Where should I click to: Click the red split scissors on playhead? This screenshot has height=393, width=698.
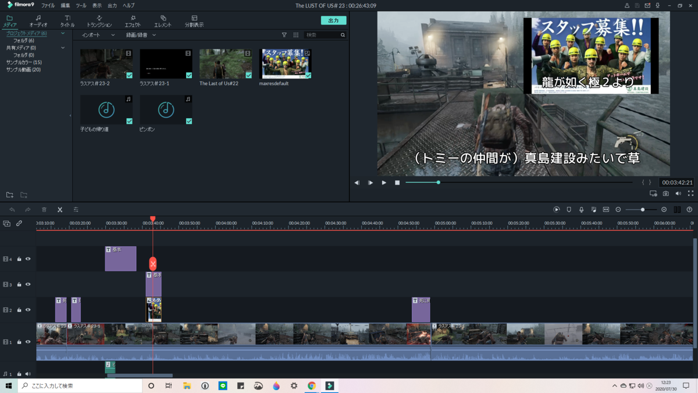(153, 264)
